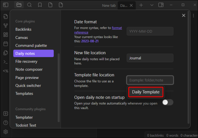Select Daily notes in sidebar
Viewport: 198px width, 138px height.
34,53
